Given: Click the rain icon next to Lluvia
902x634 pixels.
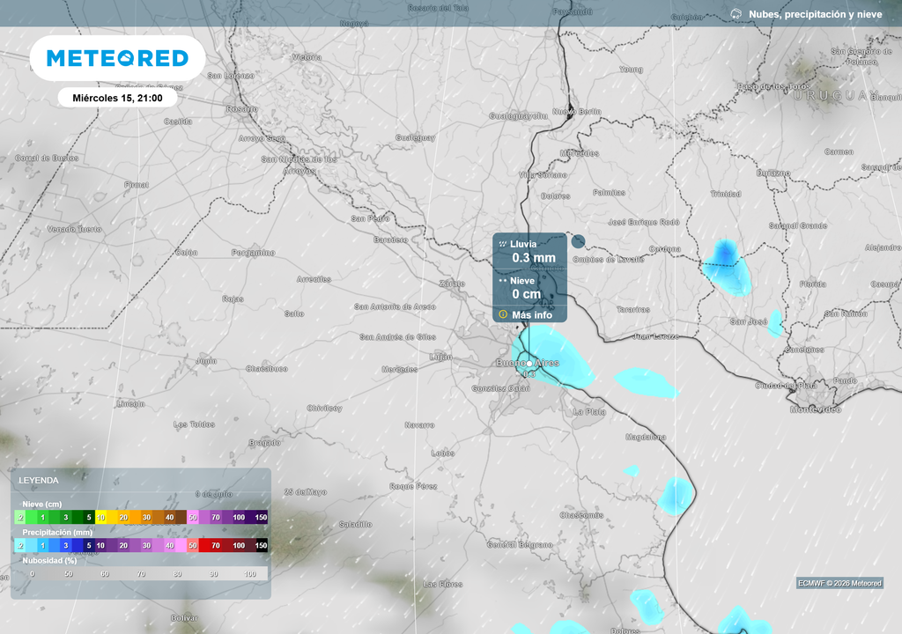Looking at the screenshot, I should (x=503, y=244).
